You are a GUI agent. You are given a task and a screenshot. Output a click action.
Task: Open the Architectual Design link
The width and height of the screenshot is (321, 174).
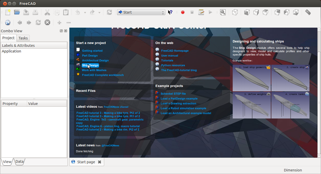pos(95,60)
